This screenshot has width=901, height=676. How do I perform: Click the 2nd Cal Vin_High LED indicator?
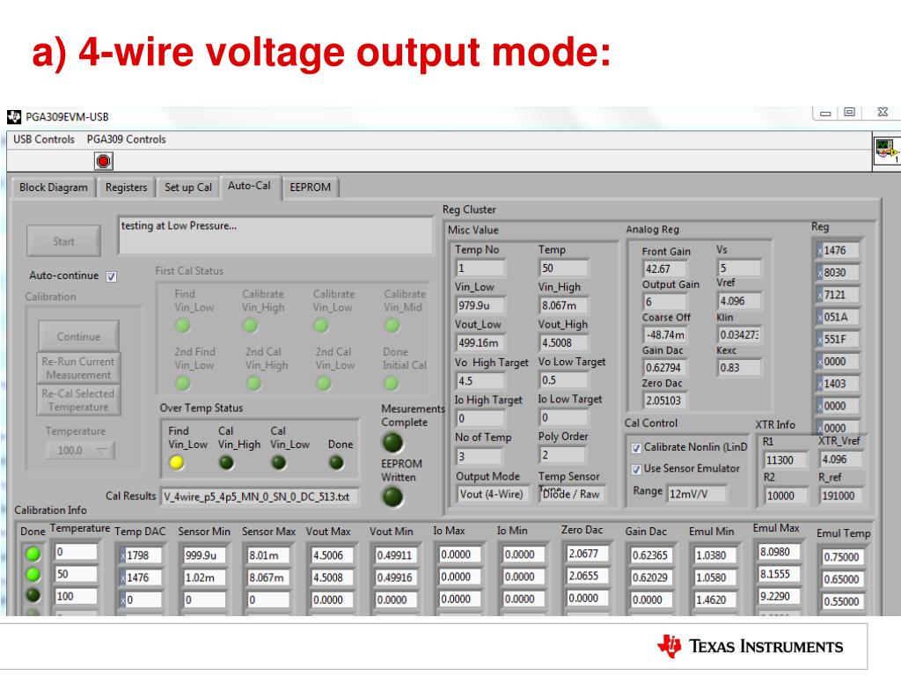click(253, 383)
